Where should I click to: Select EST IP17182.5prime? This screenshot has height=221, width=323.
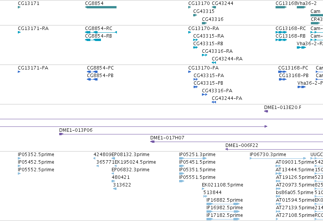225,215
